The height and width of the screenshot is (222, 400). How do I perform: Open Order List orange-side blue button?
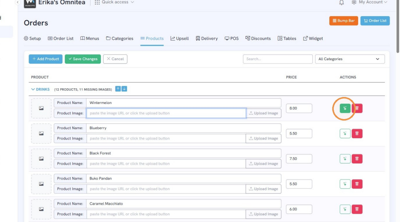coord(375,21)
